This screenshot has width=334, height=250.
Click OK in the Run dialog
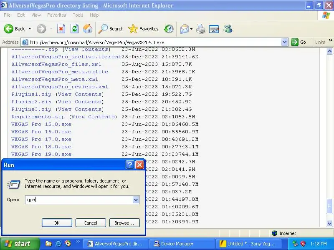pos(57,223)
